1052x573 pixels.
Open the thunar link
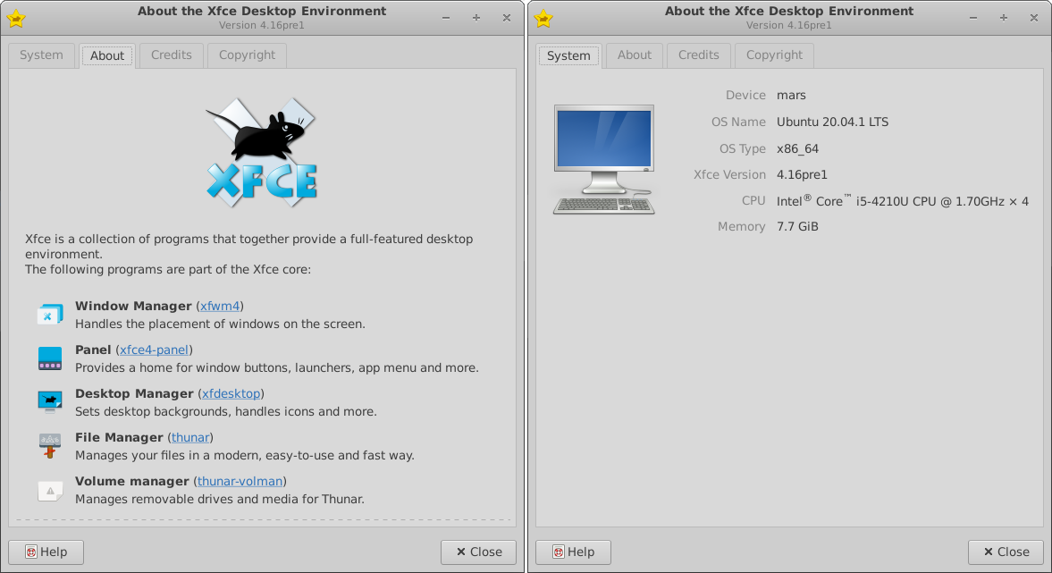click(190, 438)
